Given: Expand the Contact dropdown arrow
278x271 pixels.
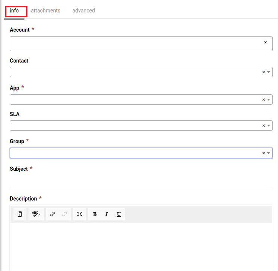Looking at the screenshot, I should tap(269, 72).
